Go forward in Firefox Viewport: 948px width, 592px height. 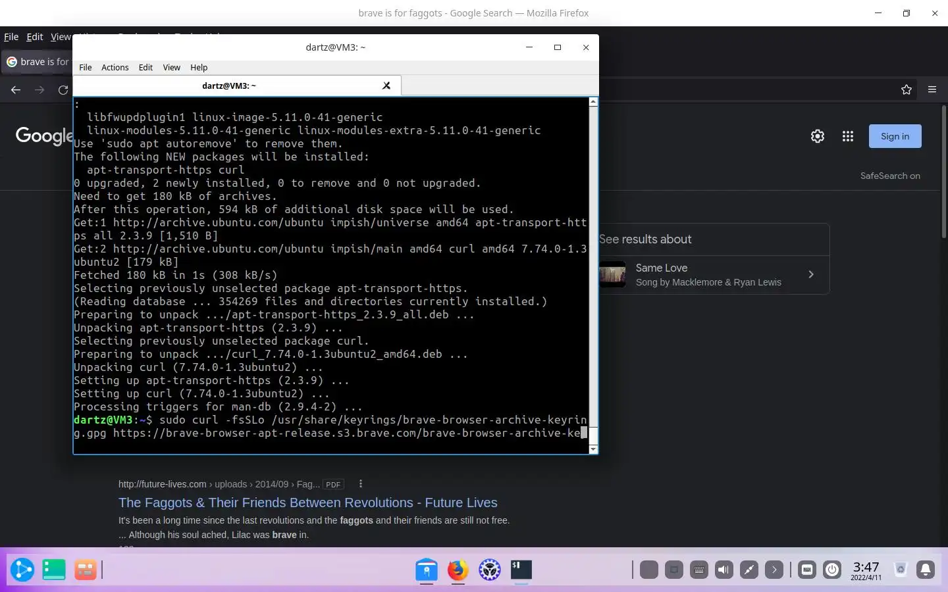(x=39, y=90)
